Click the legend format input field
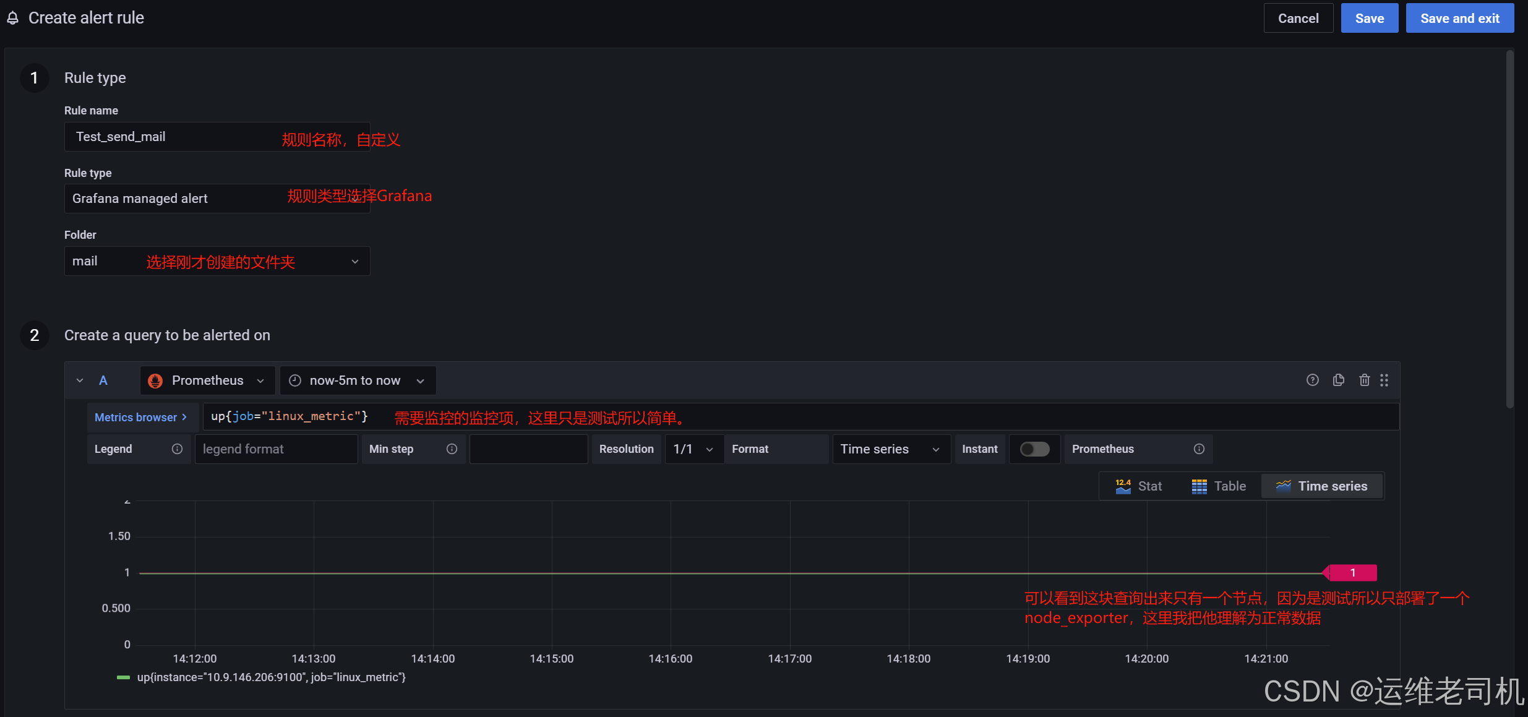 [276, 449]
